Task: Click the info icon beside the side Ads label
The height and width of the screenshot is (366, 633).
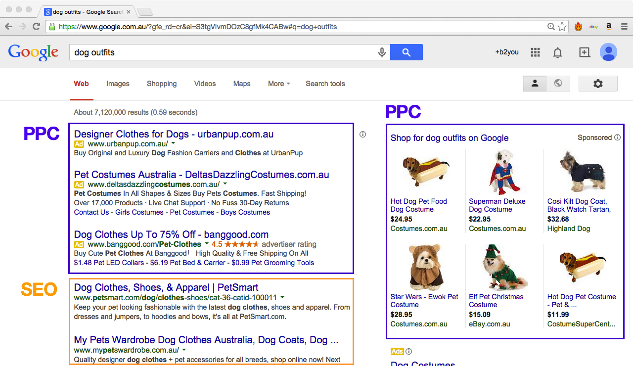Action: [x=408, y=352]
